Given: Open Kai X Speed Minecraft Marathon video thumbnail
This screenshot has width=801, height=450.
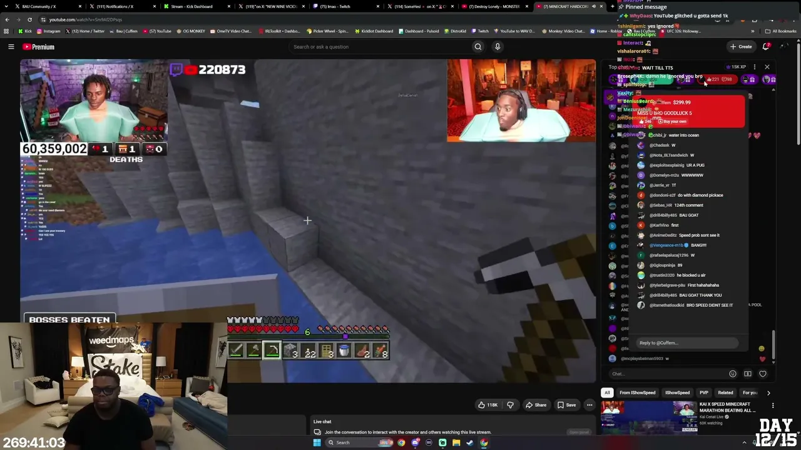Looking at the screenshot, I should pos(649,417).
